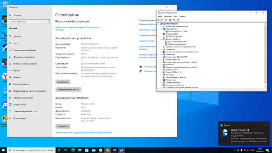272x153 pixels.
Task: Collapse the Другие устройства node
Action: coord(161,39)
